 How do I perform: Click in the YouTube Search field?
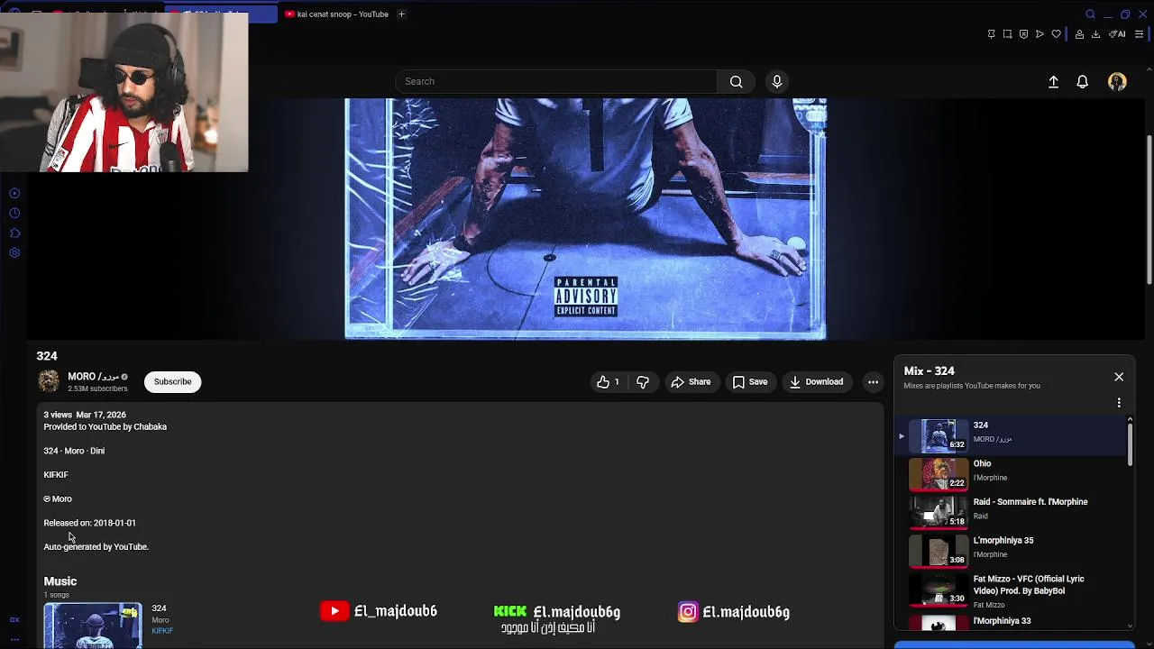pyautogui.click(x=555, y=81)
